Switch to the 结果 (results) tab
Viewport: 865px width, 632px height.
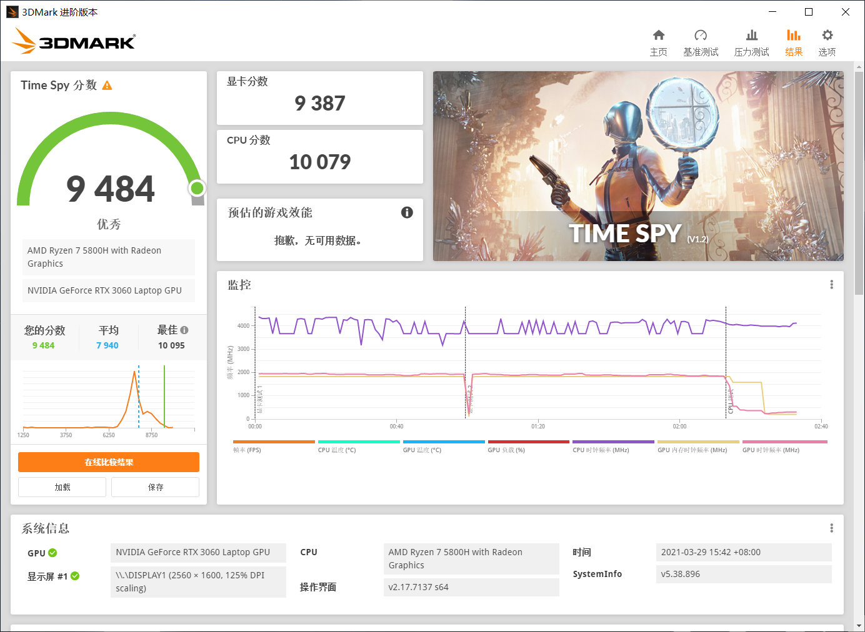[x=793, y=36]
